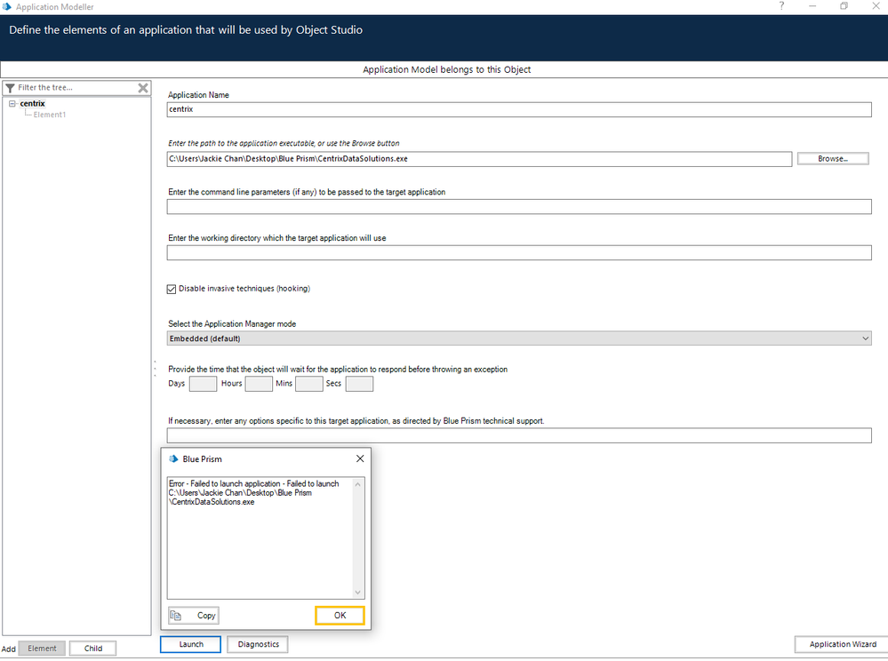Click the 'Application Model belongs to this Object' label
This screenshot has width=888, height=661.
click(446, 69)
